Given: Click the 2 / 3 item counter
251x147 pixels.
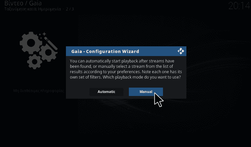Looking at the screenshot, I should point(70,9).
